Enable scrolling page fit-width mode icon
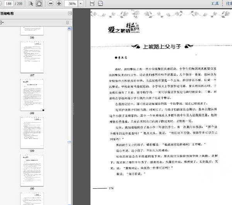Screen dimensions: 232x205 click(92, 3)
